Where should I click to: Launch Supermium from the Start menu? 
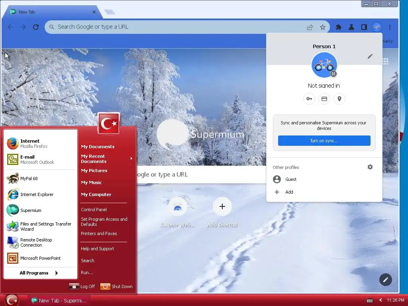pos(41,210)
